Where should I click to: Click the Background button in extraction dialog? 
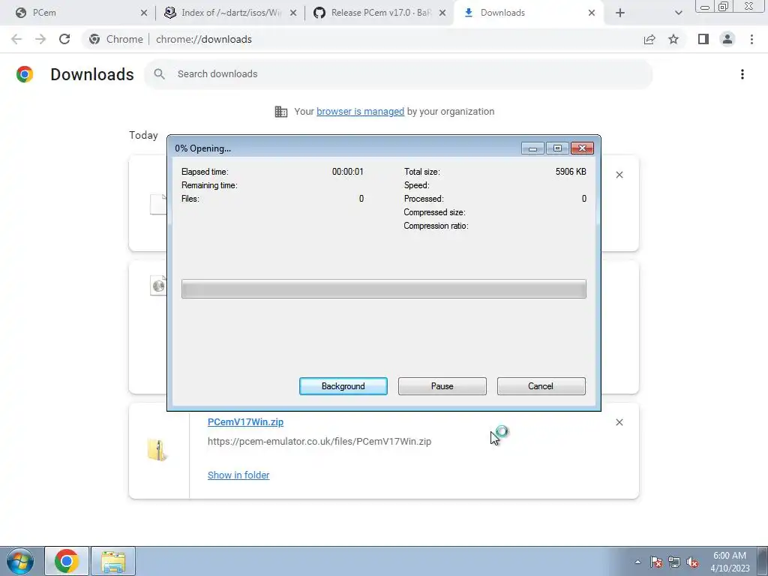tap(343, 386)
